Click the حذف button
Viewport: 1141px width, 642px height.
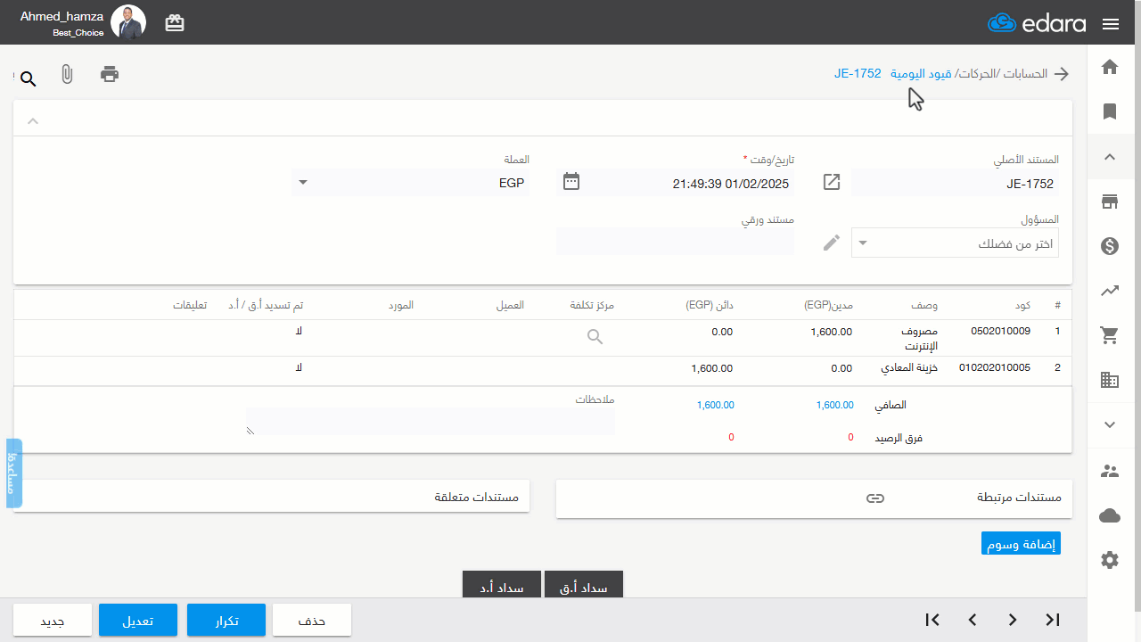click(312, 621)
